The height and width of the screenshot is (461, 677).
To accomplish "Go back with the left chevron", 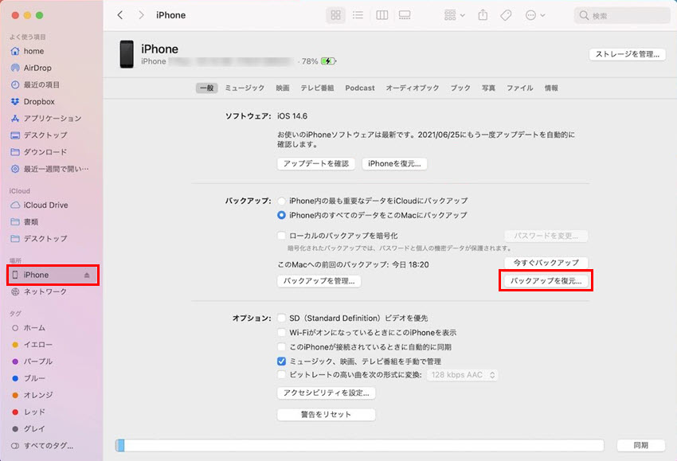I will [x=120, y=15].
